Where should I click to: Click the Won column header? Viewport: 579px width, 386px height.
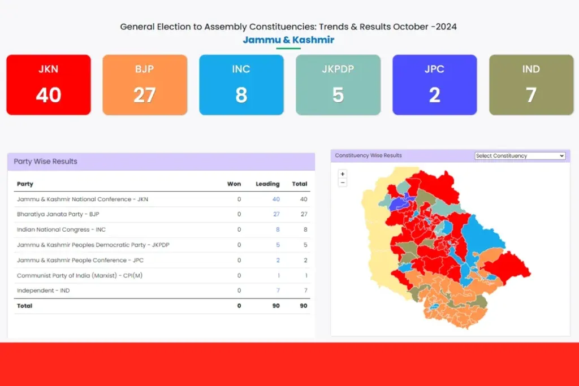[x=234, y=184]
